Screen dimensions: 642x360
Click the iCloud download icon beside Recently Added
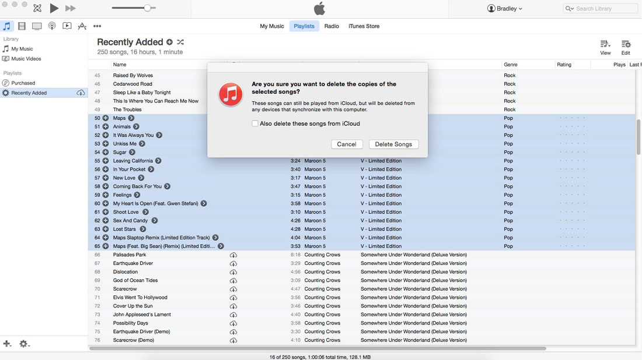(81, 93)
